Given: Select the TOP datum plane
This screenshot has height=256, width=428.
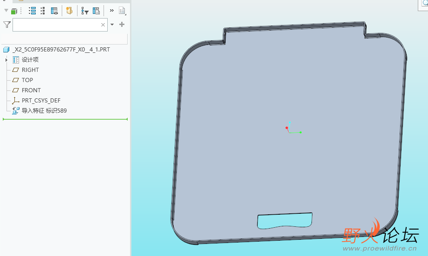Looking at the screenshot, I should pos(27,80).
